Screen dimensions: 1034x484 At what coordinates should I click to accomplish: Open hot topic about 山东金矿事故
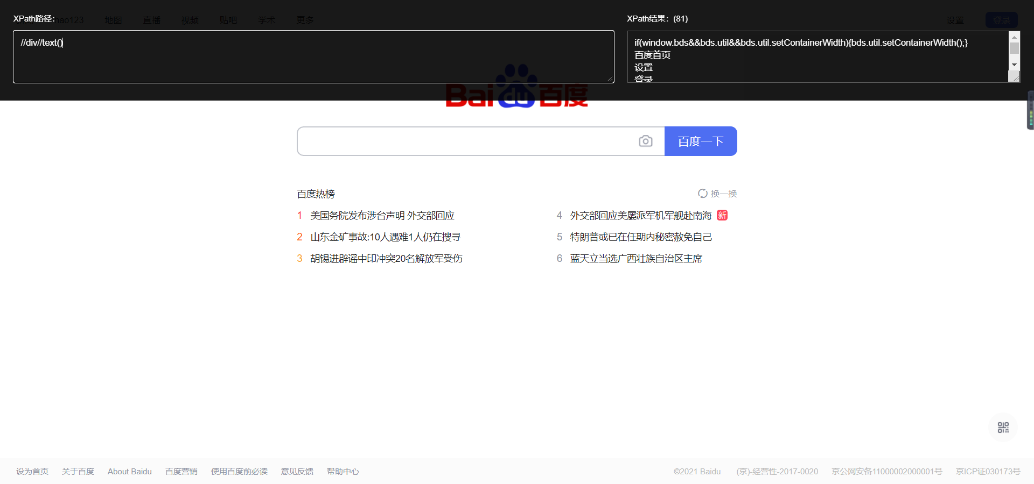coord(386,237)
